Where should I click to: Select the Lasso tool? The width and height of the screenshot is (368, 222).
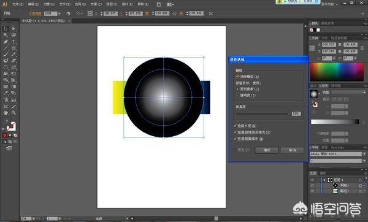pyautogui.click(x=13, y=35)
